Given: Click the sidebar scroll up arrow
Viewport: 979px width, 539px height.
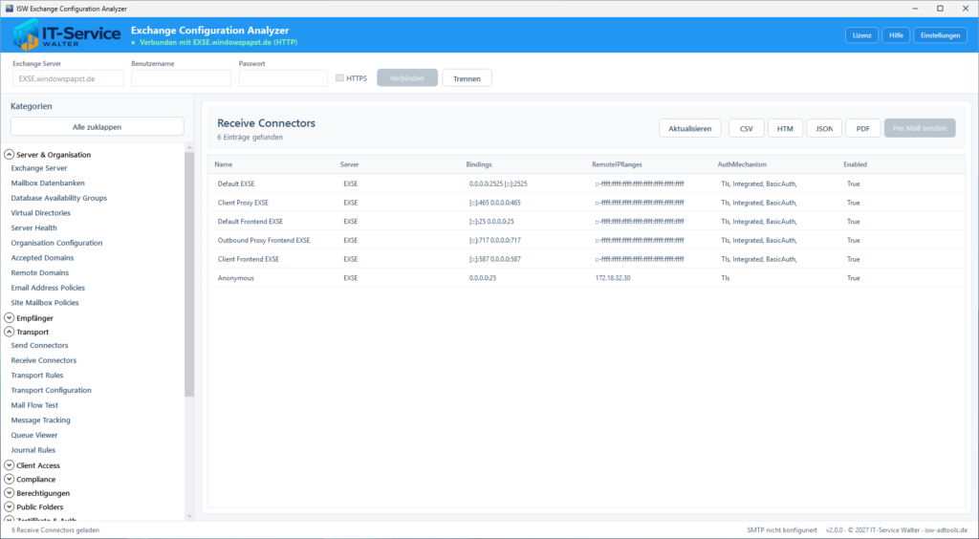Looking at the screenshot, I should pyautogui.click(x=189, y=148).
